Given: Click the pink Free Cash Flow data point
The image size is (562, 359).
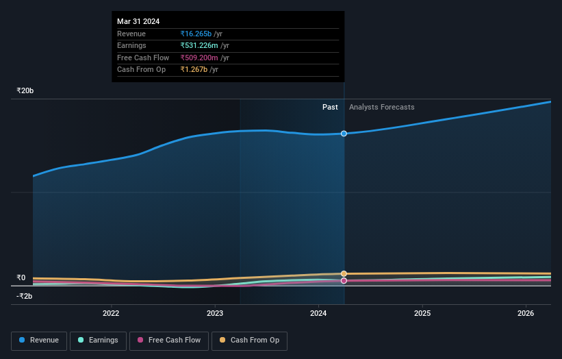Looking at the screenshot, I should pyautogui.click(x=344, y=280).
